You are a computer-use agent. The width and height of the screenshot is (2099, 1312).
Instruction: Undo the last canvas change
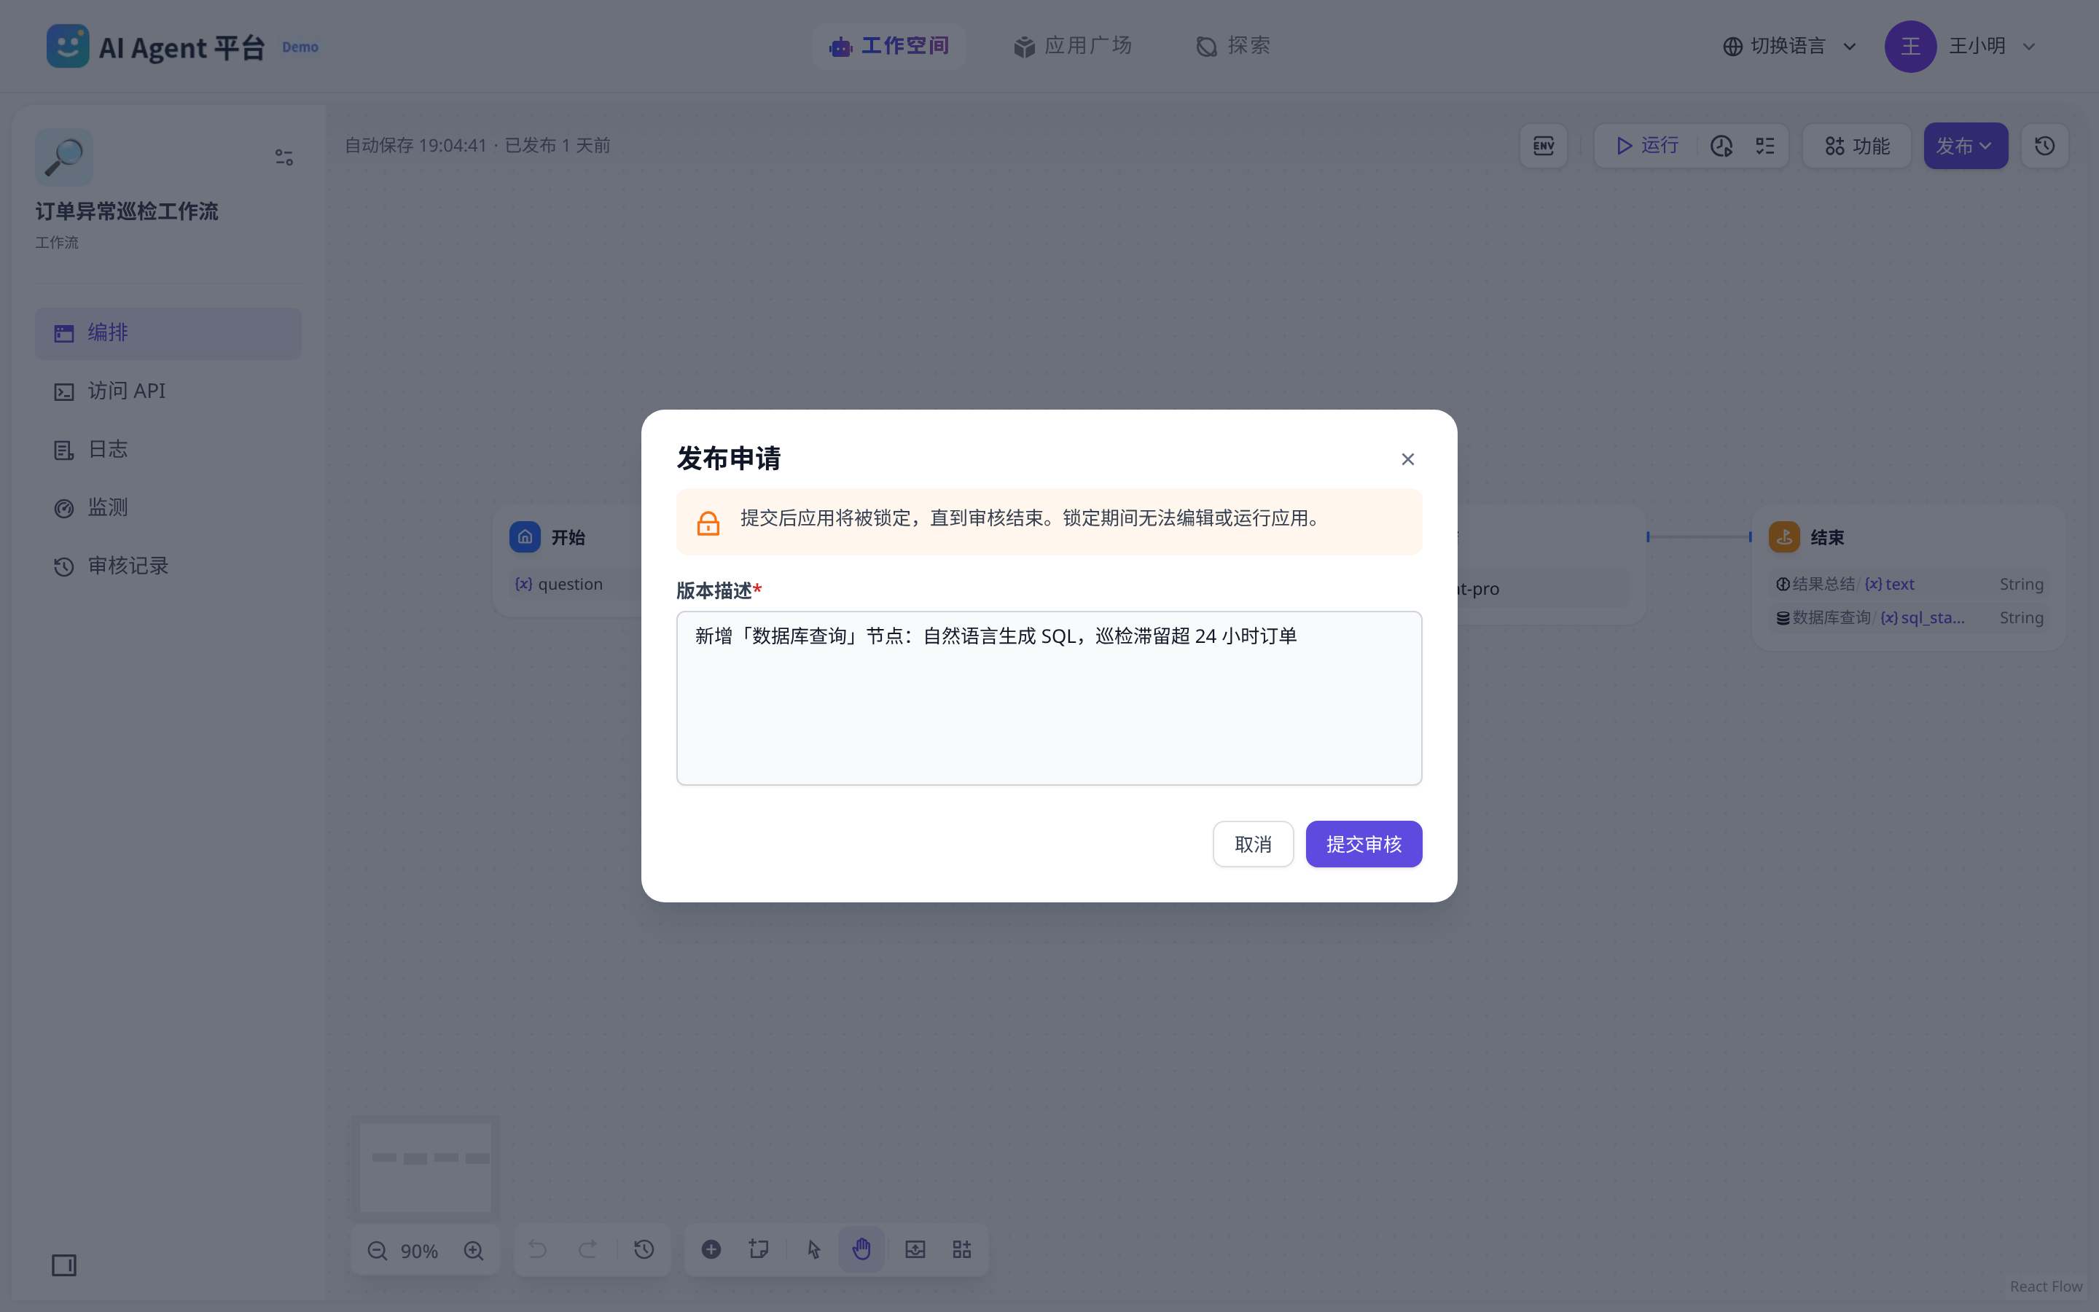click(537, 1249)
